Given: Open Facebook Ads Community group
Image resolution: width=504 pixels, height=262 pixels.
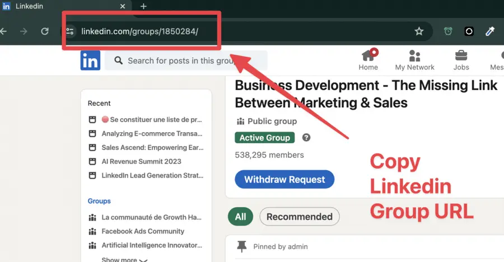Looking at the screenshot, I should pos(143,231).
